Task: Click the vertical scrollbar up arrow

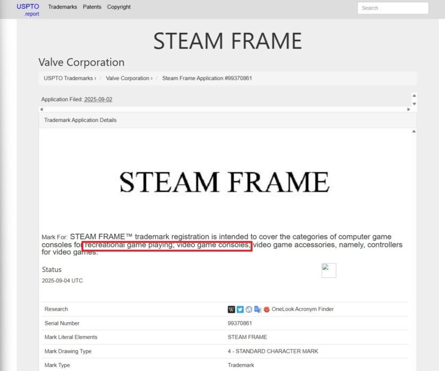Action: pos(414,96)
